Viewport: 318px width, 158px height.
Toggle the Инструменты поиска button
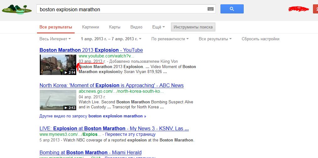(x=193, y=27)
